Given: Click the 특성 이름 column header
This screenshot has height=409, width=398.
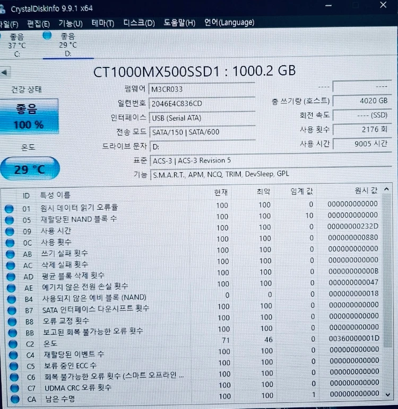Looking at the screenshot, I should pyautogui.click(x=55, y=195).
